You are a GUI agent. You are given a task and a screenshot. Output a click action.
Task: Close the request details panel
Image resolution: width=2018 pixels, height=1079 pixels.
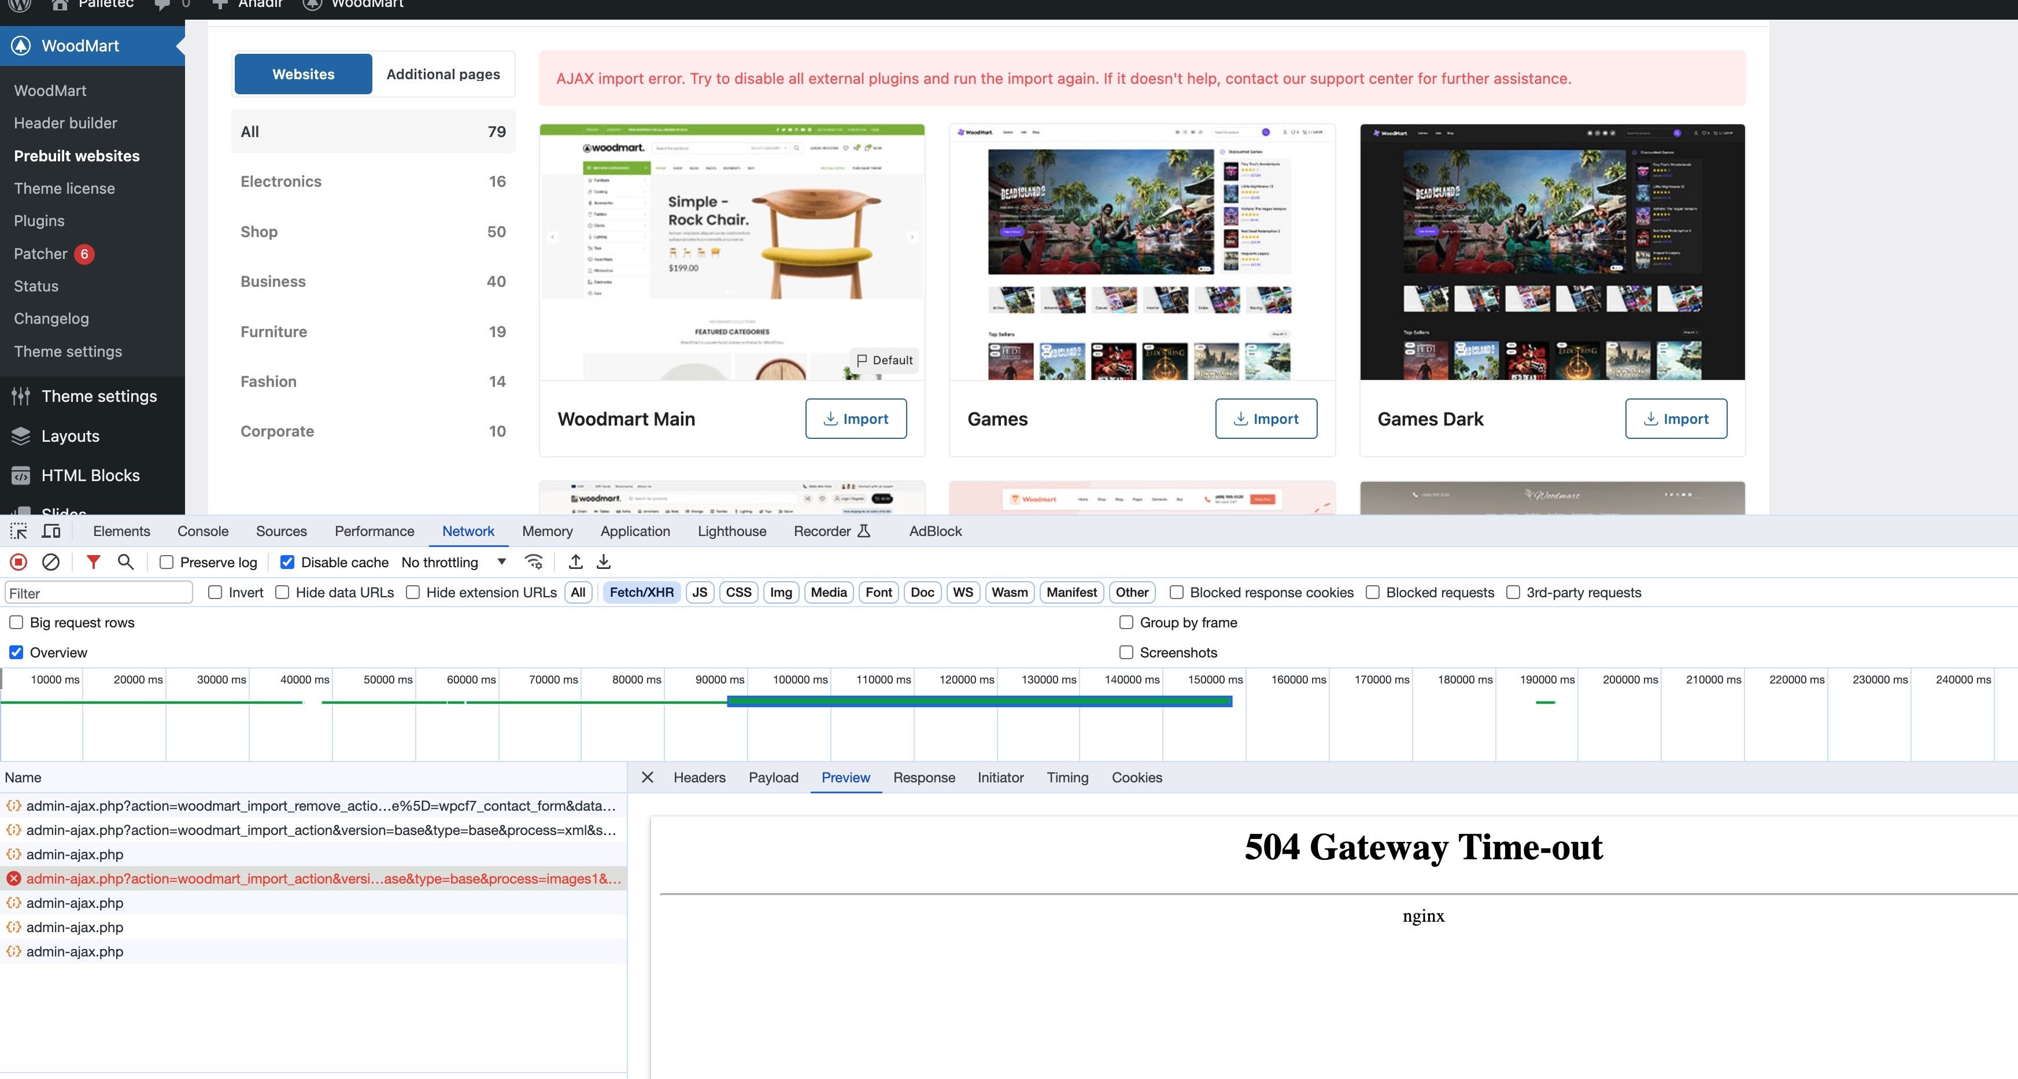647,777
